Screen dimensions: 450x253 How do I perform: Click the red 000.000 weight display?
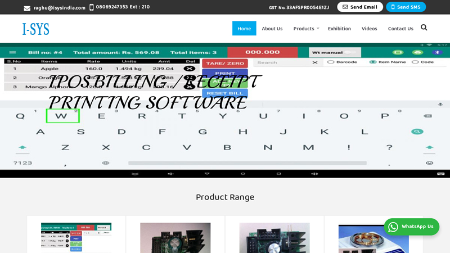(x=263, y=52)
